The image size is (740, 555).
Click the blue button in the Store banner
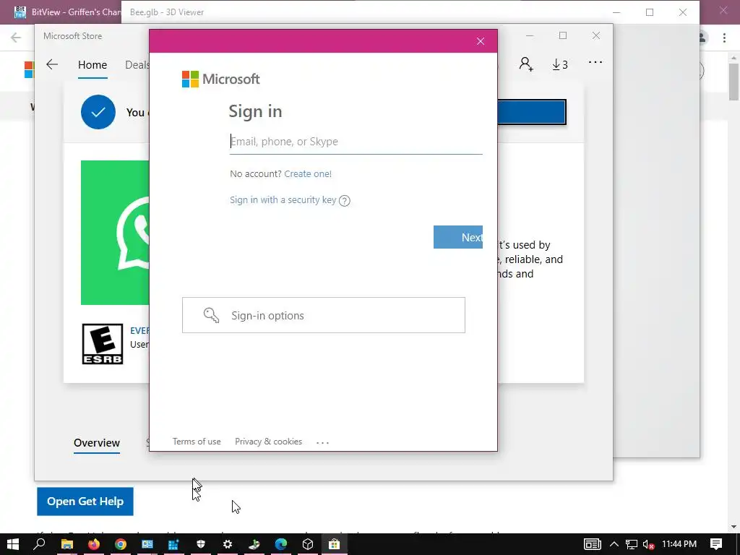[x=531, y=112]
